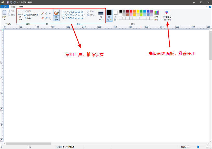Pick the red color swatch
This screenshot has width=212, height=149.
tap(131, 11)
